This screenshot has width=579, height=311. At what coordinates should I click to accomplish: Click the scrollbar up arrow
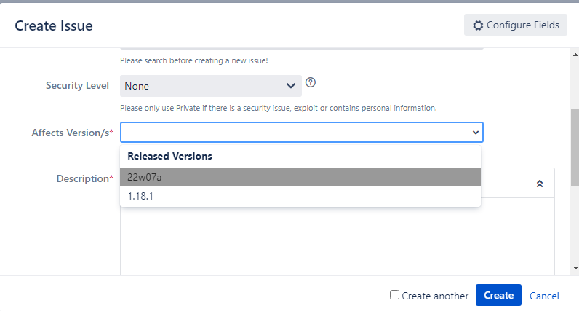pos(575,54)
